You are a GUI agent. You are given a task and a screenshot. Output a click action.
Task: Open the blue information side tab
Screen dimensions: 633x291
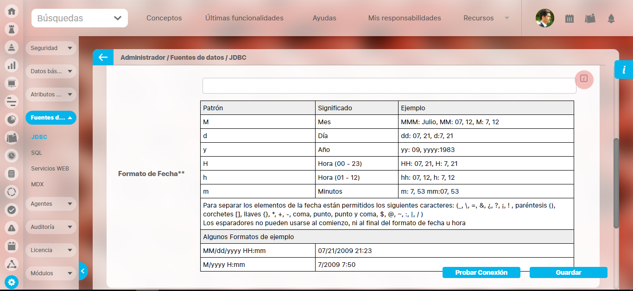pos(624,70)
